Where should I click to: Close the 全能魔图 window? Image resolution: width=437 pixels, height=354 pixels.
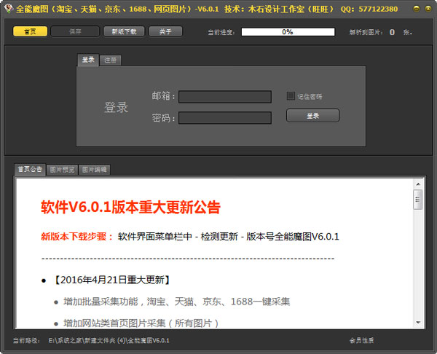428,9
